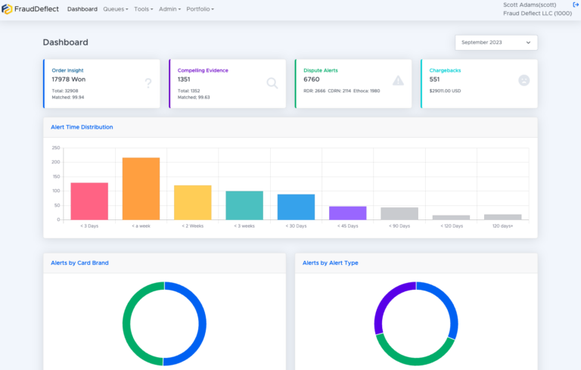Click the 'Matched: 99.63' text
Viewport: 581px width, 370px height.
click(194, 98)
